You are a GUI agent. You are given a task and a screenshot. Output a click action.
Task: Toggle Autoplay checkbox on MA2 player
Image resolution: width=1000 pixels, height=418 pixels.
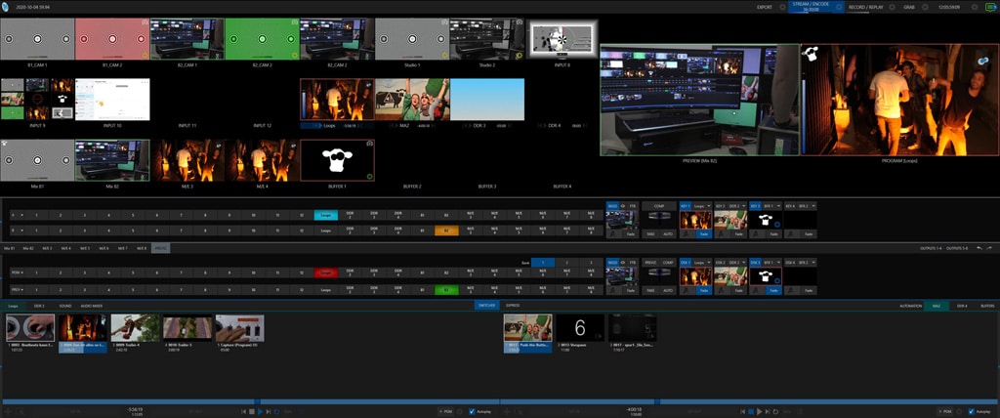click(973, 411)
